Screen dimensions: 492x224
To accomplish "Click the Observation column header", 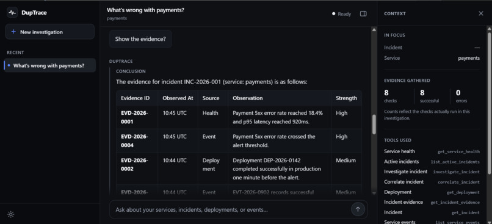I will tap(248, 98).
